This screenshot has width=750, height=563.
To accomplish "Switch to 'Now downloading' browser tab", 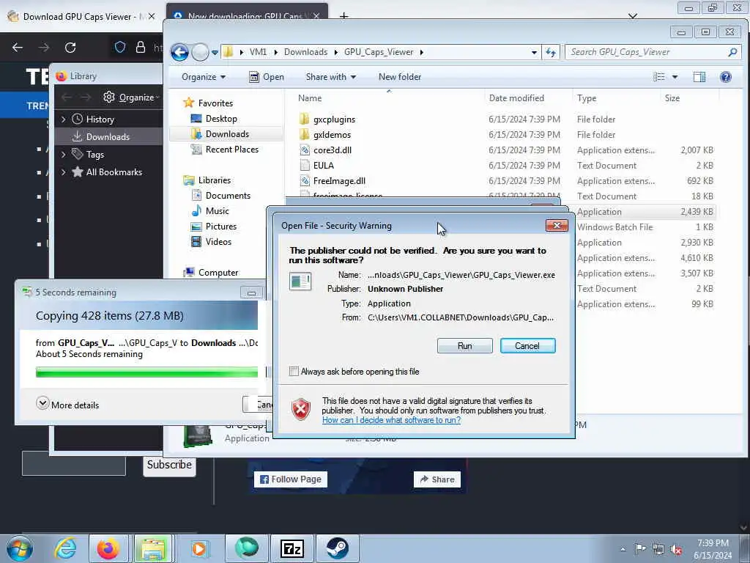I will pos(247,16).
